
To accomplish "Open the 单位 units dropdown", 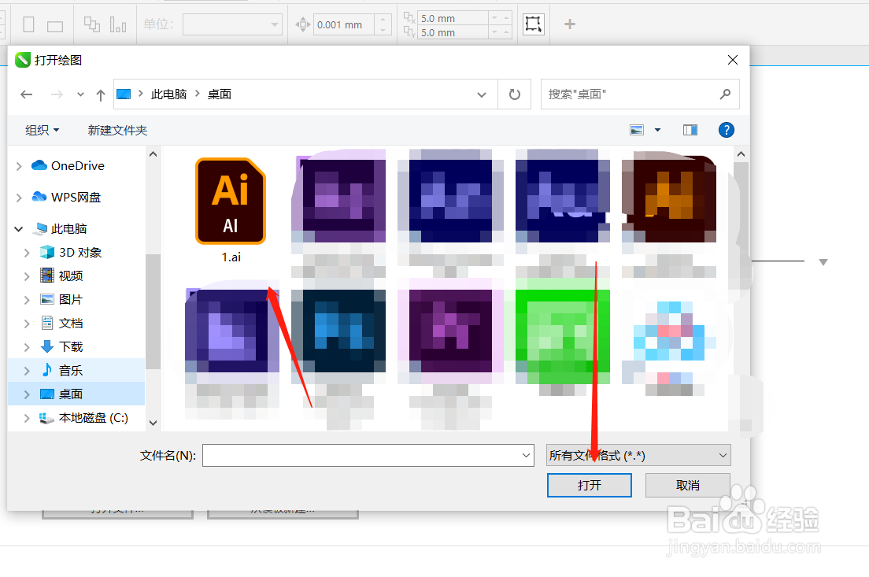I will tap(233, 24).
